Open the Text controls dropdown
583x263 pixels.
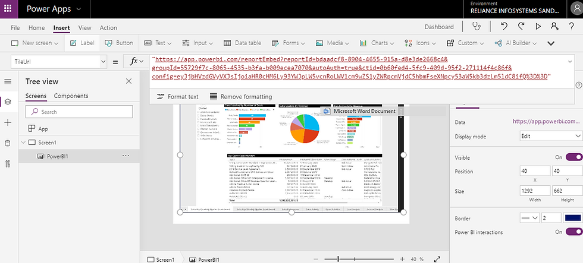tap(158, 43)
